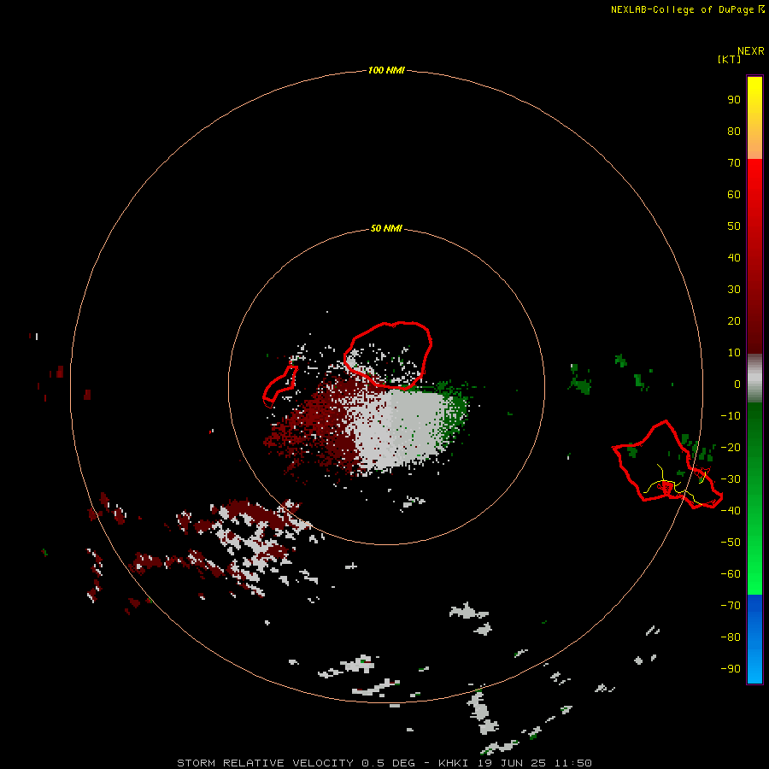Click the 80 value on the velocity scale

pyautogui.click(x=734, y=131)
